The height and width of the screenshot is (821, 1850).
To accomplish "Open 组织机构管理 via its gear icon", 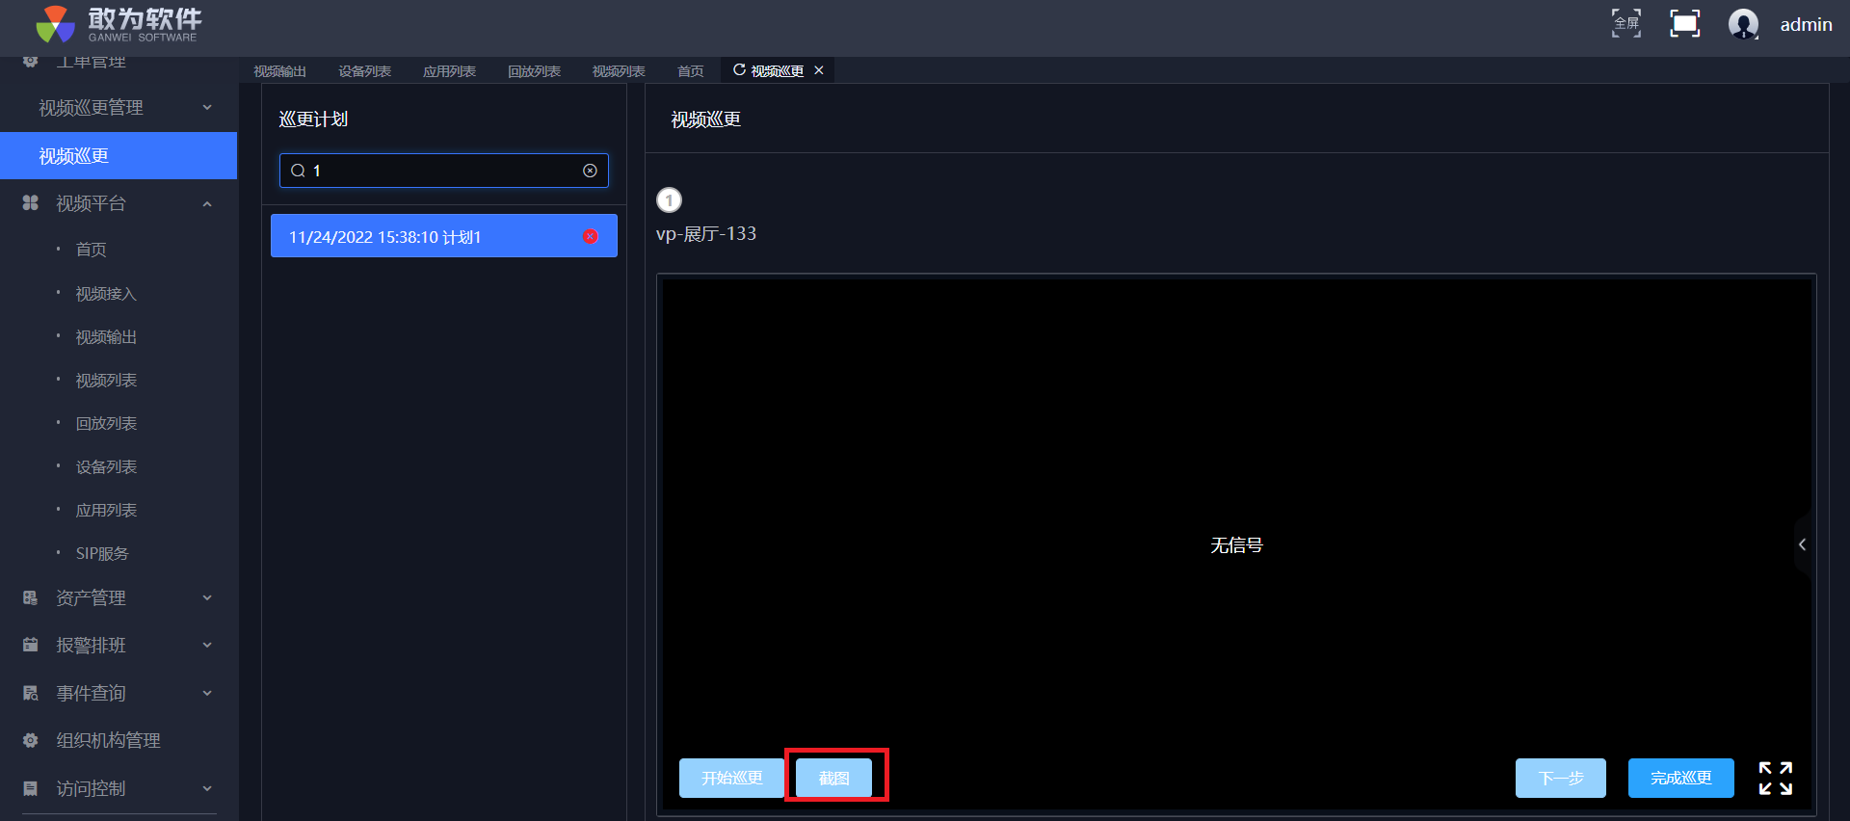I will tap(31, 740).
